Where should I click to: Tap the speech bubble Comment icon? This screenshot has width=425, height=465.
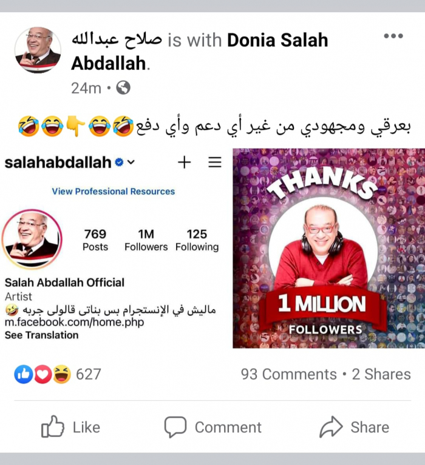pos(175,427)
